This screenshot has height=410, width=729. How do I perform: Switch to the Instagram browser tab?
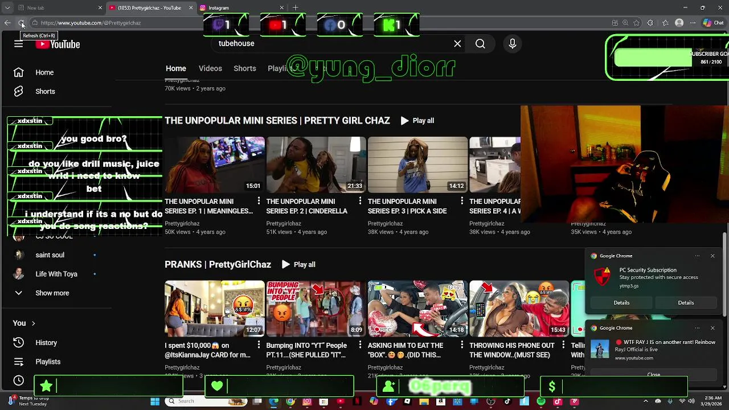click(x=242, y=8)
